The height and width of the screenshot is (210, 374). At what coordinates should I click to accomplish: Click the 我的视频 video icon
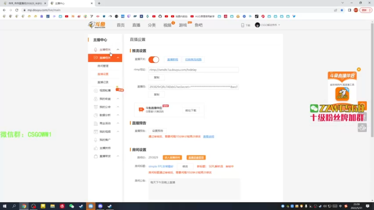[x=95, y=132]
